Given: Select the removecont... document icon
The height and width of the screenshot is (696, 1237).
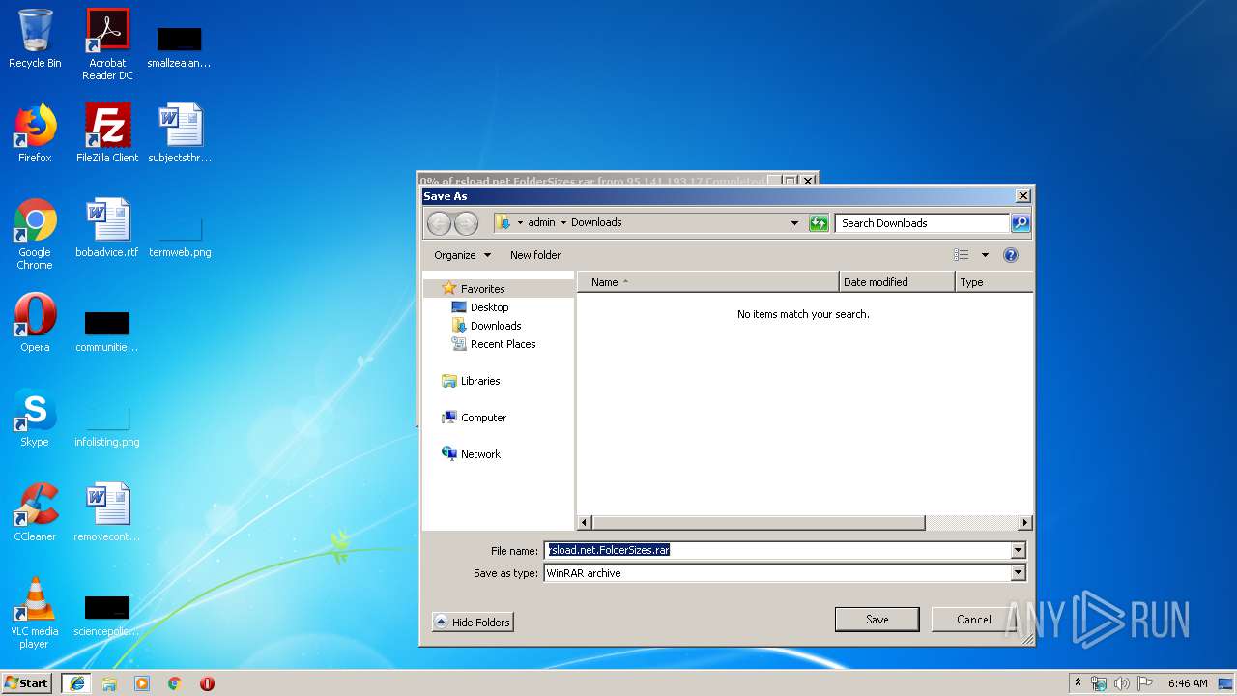Looking at the screenshot, I should (x=107, y=512).
